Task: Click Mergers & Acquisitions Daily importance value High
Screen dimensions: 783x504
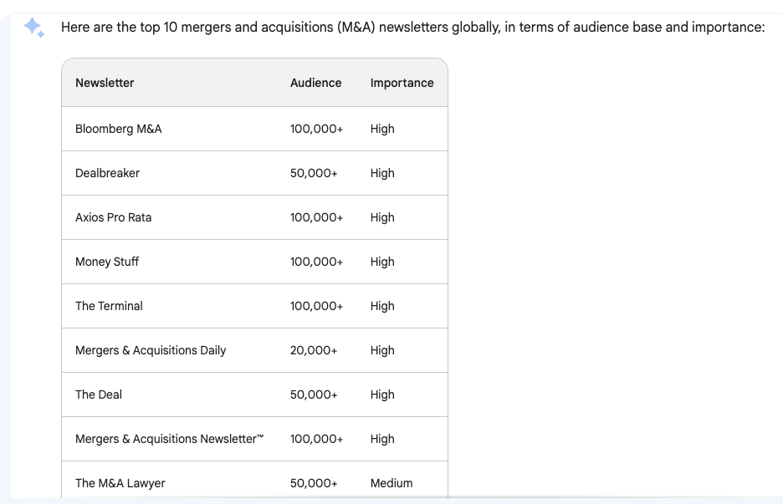Action: pyautogui.click(x=382, y=350)
